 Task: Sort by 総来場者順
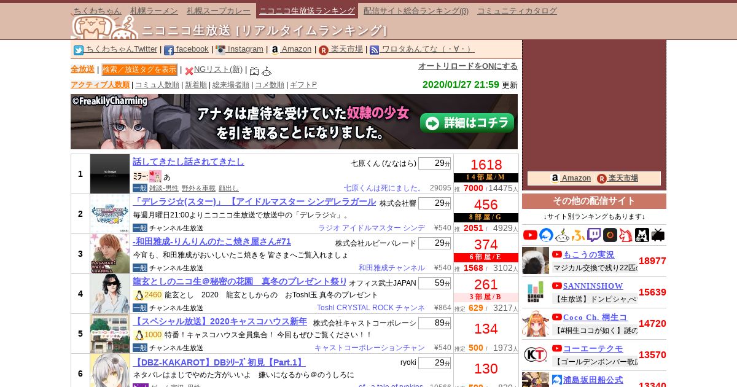click(x=231, y=85)
